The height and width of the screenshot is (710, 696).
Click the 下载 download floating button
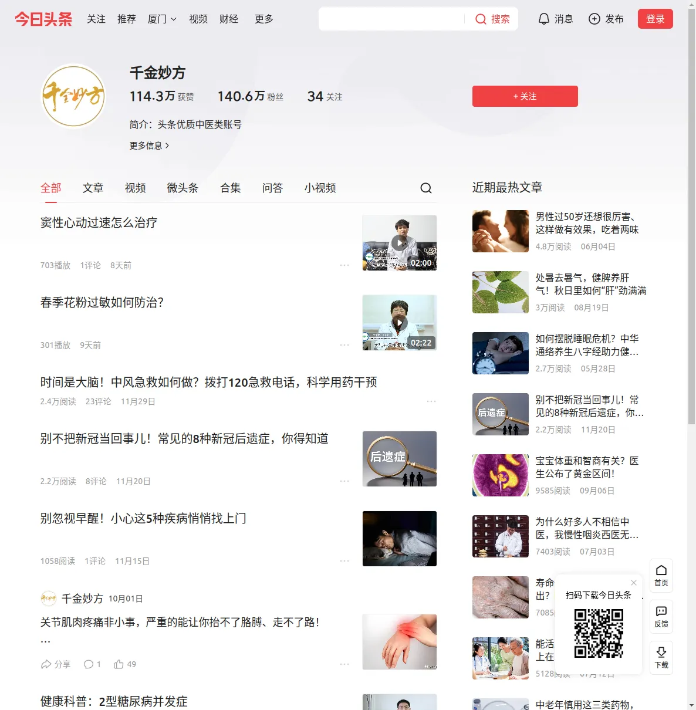tap(661, 658)
